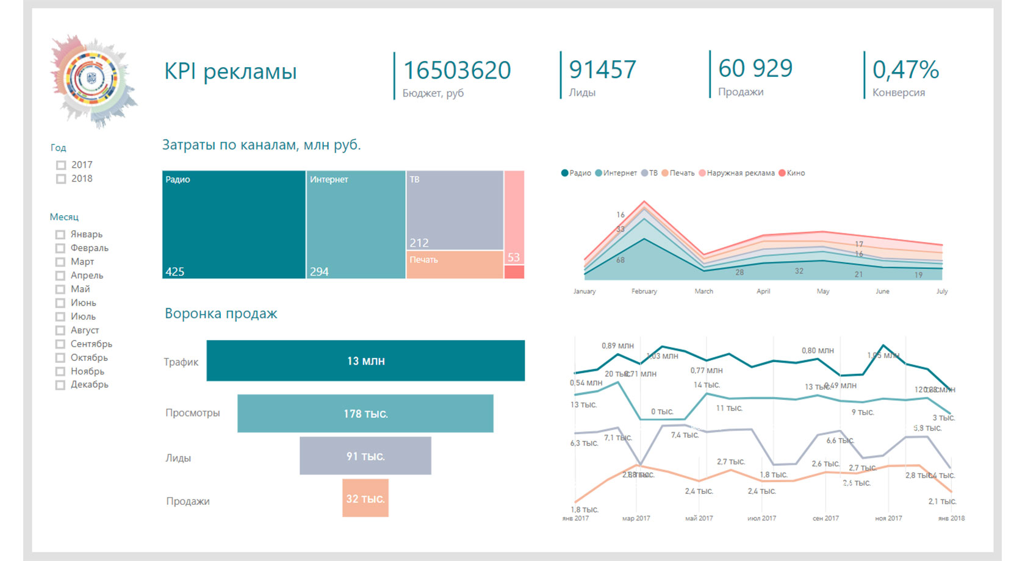The width and height of the screenshot is (1025, 561).
Task: Click the KPI рекламы title
Action: (231, 71)
